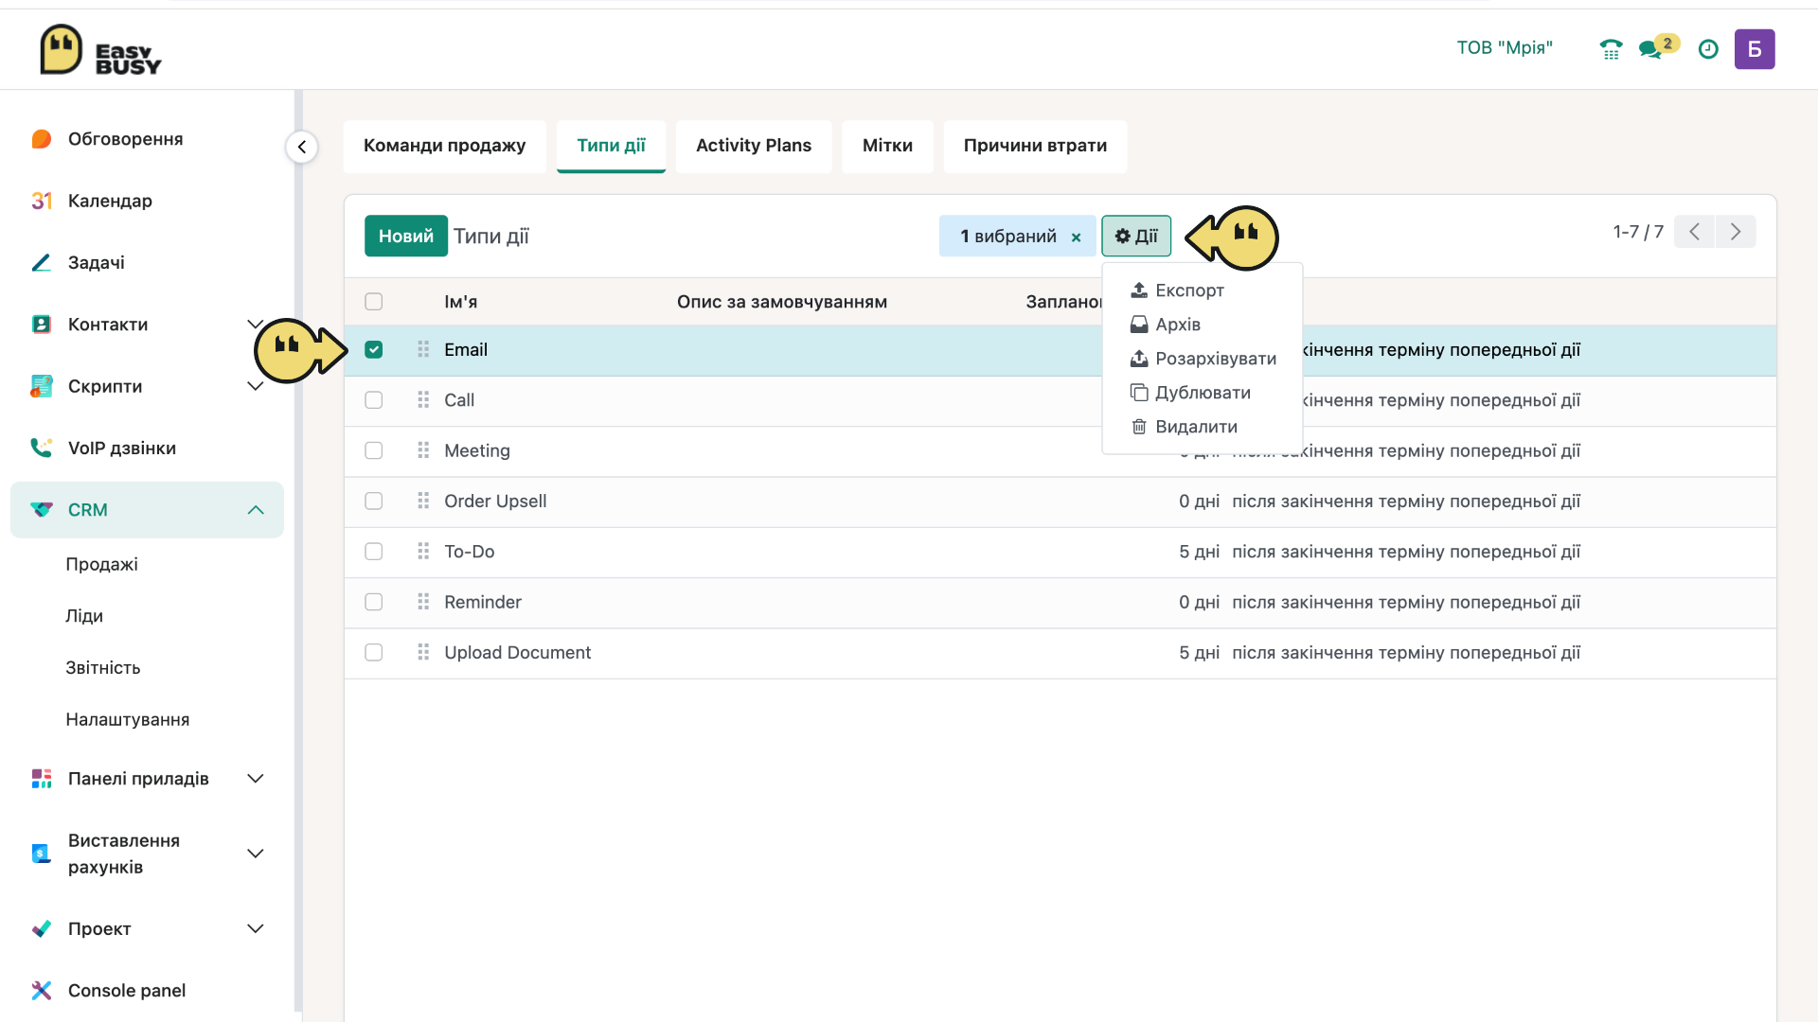Sort by Ім'я column header

pos(460,302)
